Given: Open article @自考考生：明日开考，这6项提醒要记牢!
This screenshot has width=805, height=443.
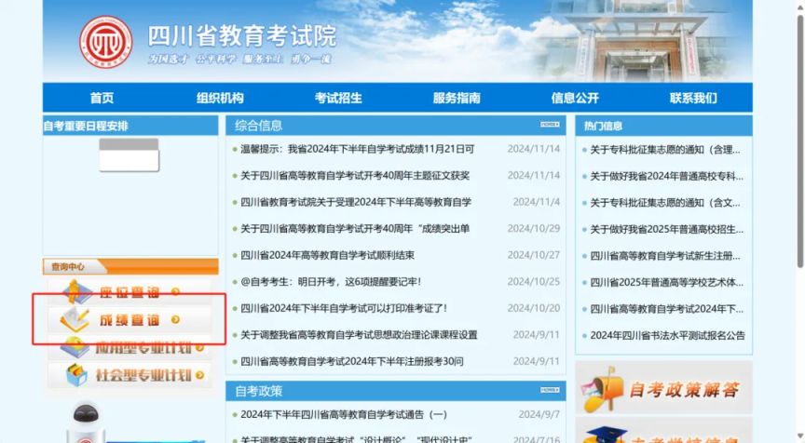Looking at the screenshot, I should click(331, 282).
